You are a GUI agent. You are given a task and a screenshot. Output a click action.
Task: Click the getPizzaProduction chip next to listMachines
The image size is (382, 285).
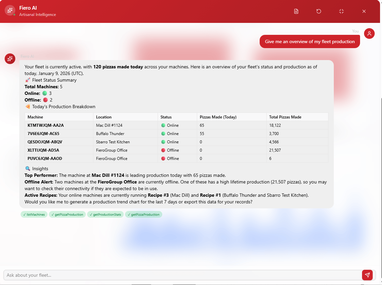point(67,215)
